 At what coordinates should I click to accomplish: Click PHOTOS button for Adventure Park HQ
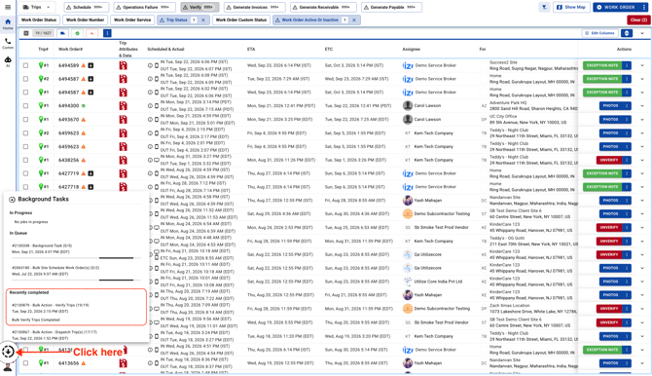tap(610, 106)
